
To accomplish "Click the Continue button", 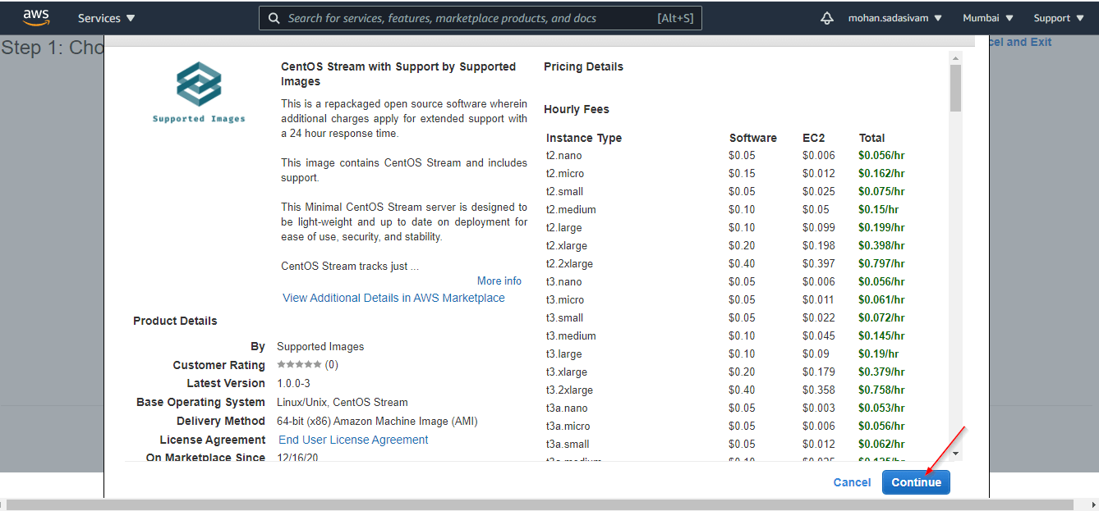I will [x=916, y=482].
